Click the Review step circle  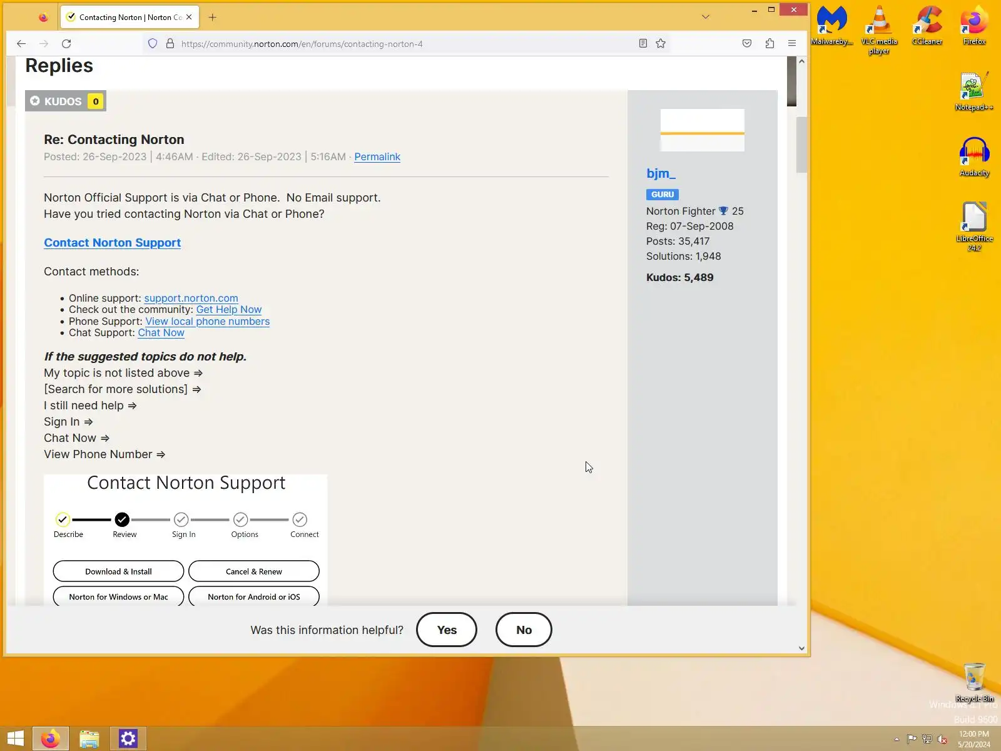pos(122,519)
